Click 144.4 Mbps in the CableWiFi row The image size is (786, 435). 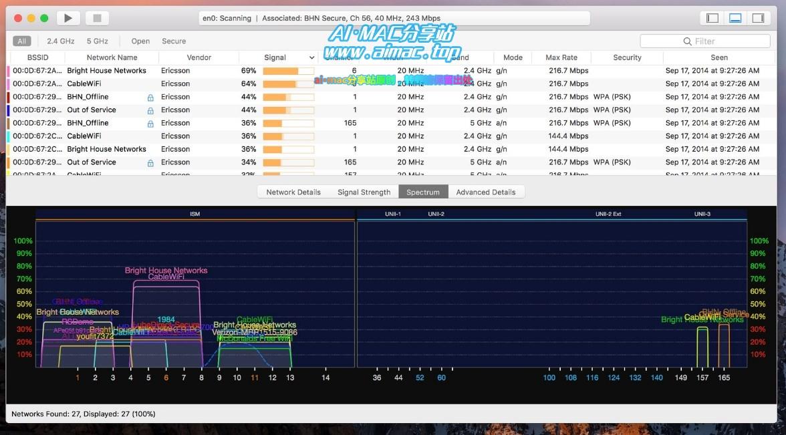568,136
